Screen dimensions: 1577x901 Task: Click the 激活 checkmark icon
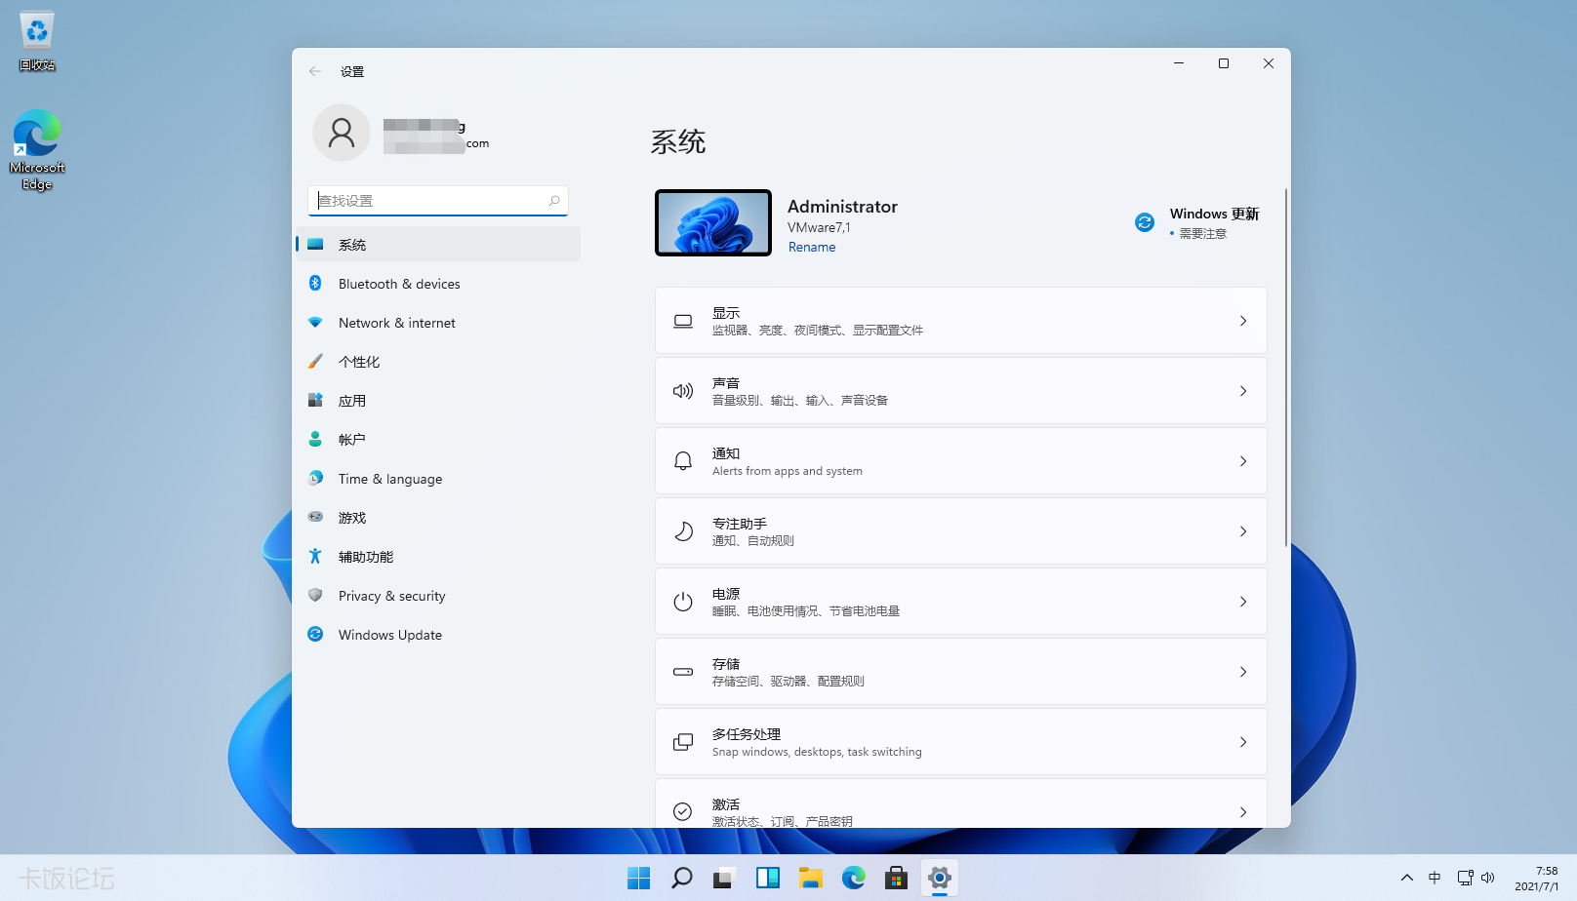tap(683, 811)
